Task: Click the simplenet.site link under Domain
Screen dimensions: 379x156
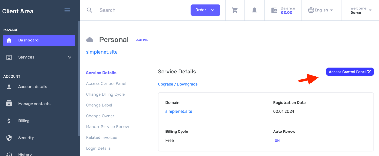Action: (179, 111)
